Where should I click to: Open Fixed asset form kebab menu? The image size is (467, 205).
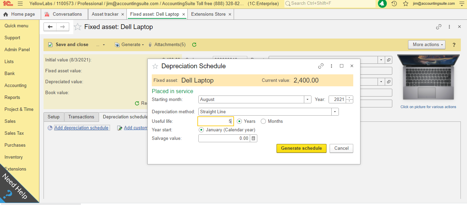(x=449, y=27)
